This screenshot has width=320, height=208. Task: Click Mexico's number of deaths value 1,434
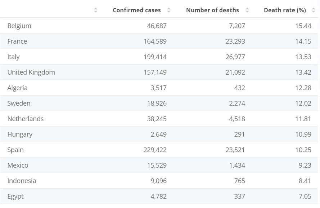(237, 165)
